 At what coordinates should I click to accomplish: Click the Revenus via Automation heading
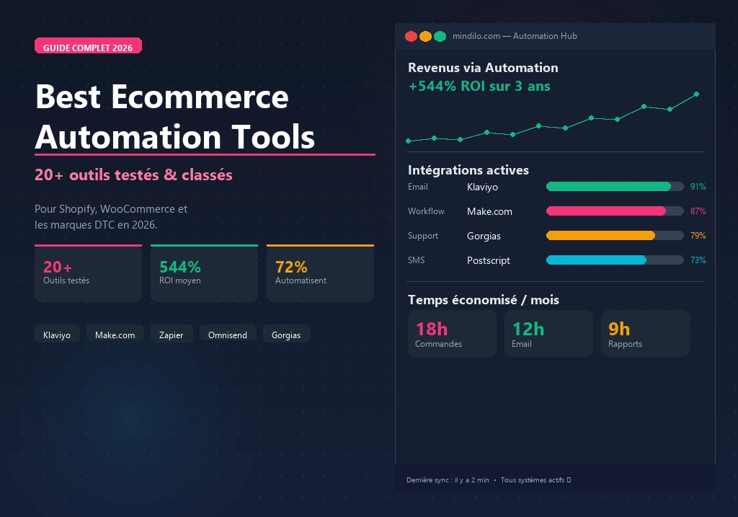tap(483, 68)
